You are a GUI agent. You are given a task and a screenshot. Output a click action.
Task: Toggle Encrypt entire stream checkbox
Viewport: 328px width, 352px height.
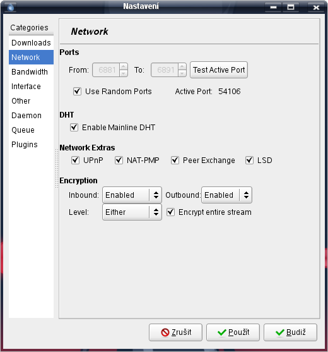tap(170, 212)
